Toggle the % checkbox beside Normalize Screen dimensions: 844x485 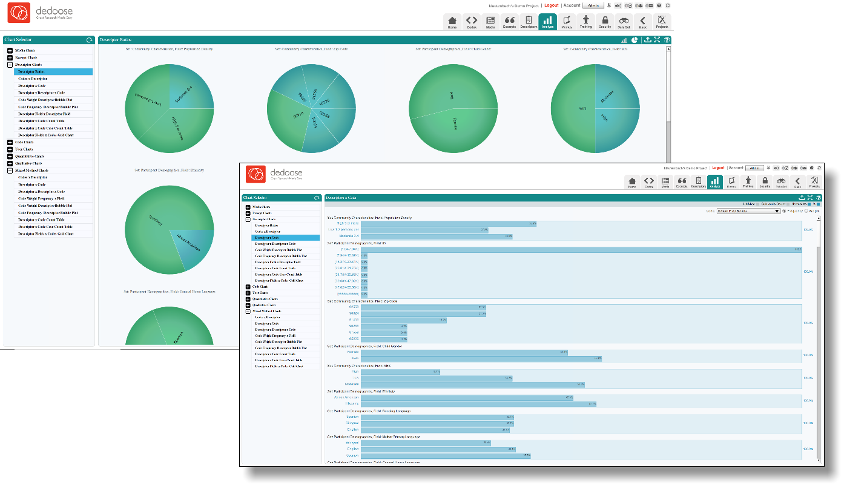(x=819, y=204)
